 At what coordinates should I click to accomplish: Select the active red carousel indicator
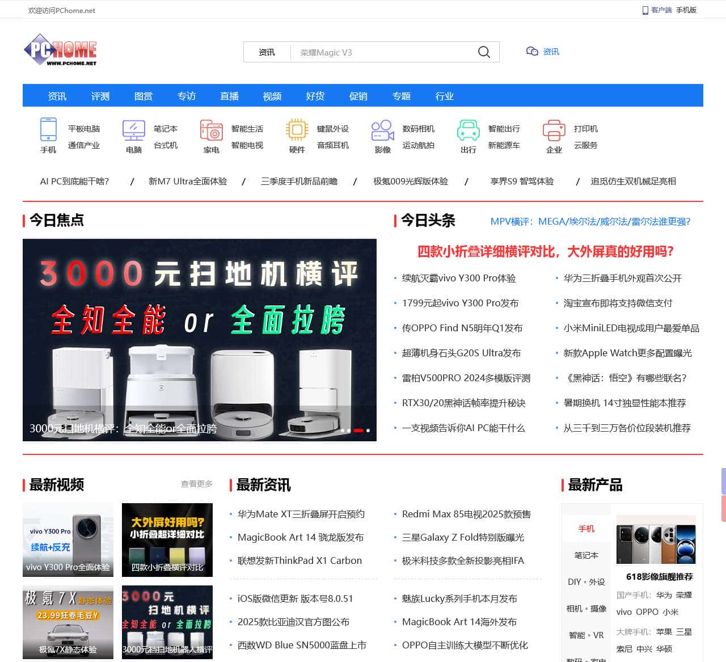point(358,431)
